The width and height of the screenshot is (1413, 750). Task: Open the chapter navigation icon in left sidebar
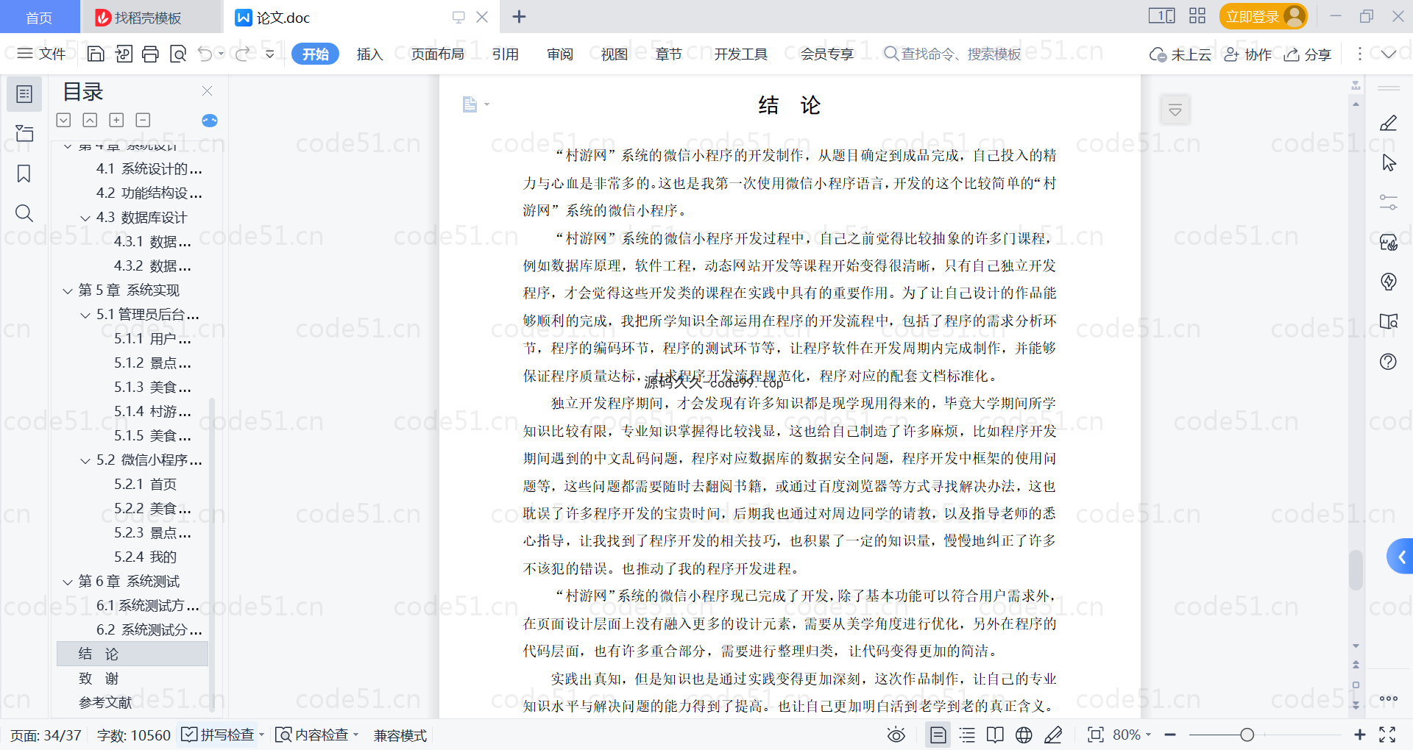pyautogui.click(x=24, y=134)
